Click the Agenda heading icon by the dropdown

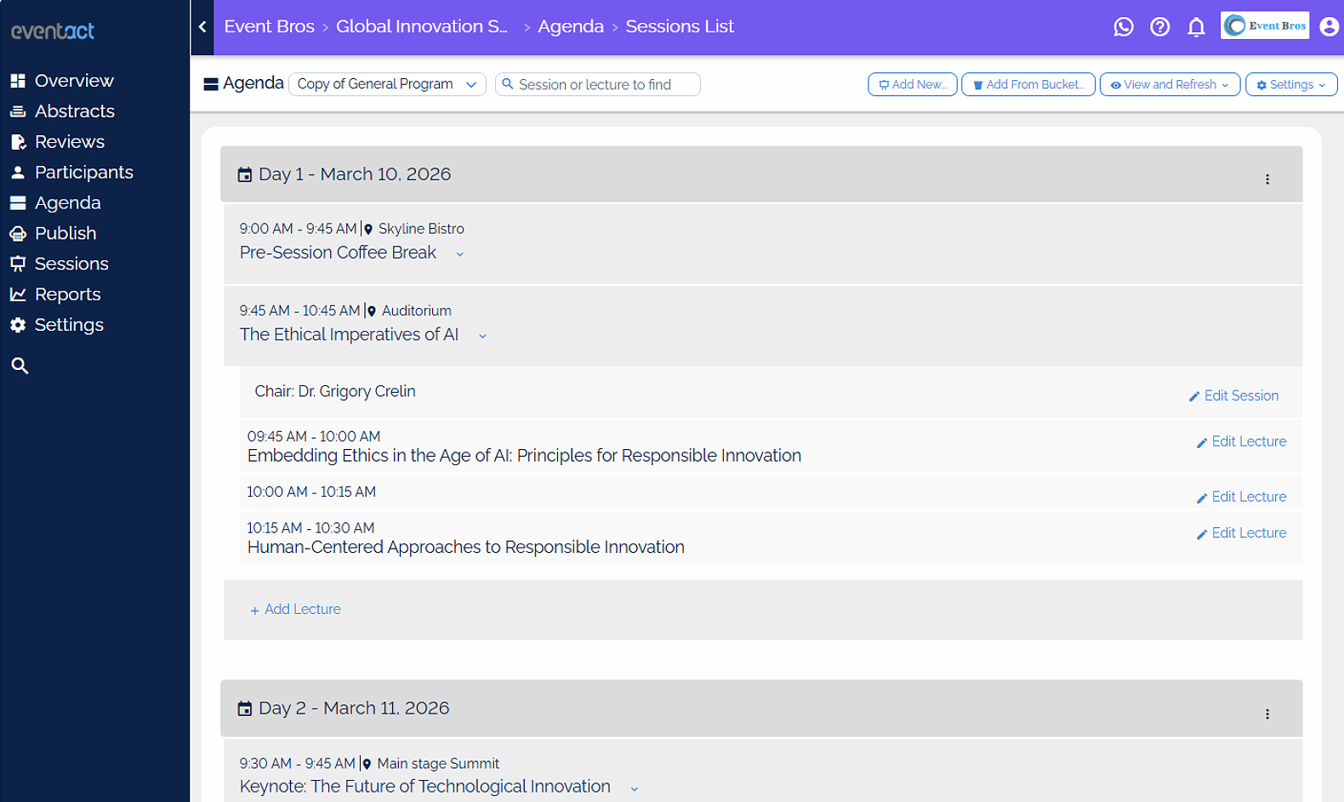(x=211, y=84)
